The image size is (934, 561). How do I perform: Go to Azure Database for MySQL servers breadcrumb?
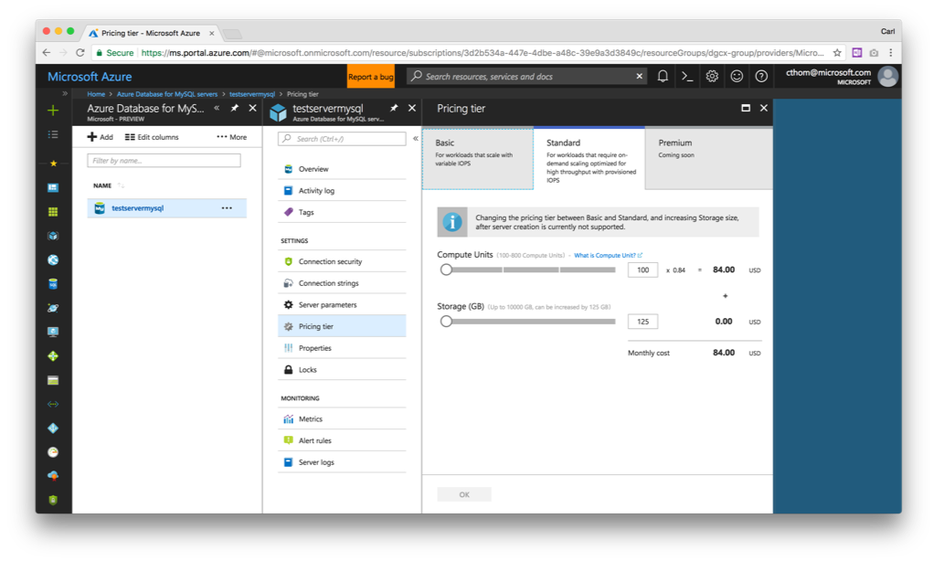(166, 94)
